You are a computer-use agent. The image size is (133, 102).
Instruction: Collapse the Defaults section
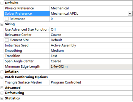tap(2, 3)
